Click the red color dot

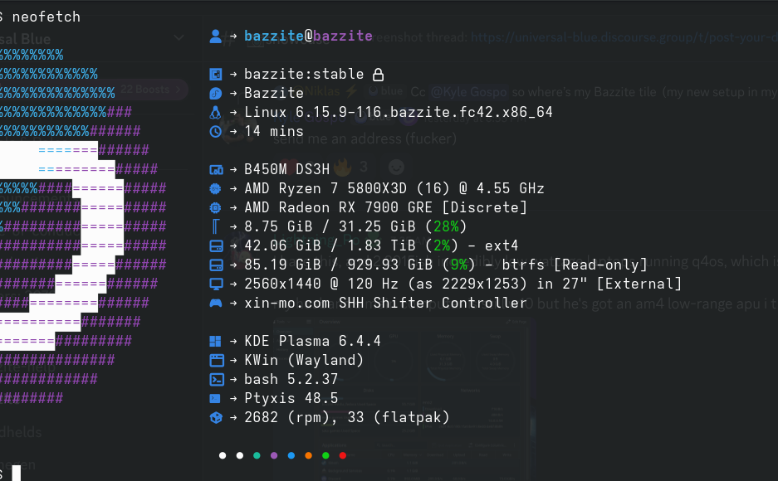pos(342,456)
